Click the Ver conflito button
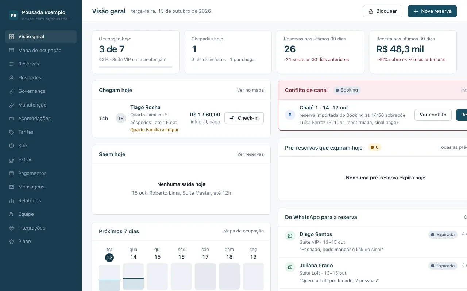The width and height of the screenshot is (467, 291). click(433, 115)
